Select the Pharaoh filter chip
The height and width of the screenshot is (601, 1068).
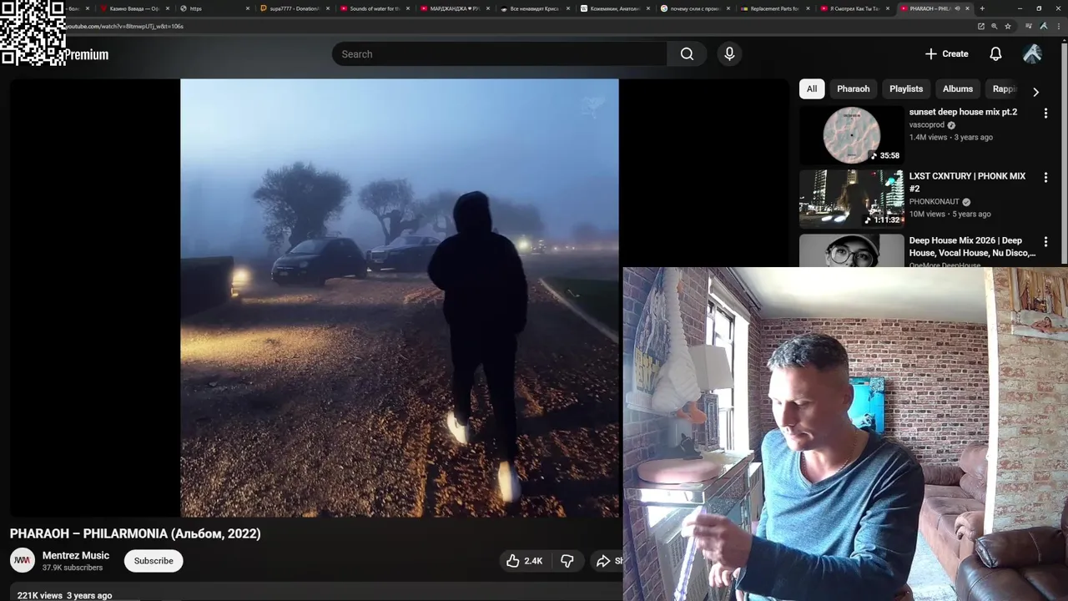pos(853,89)
